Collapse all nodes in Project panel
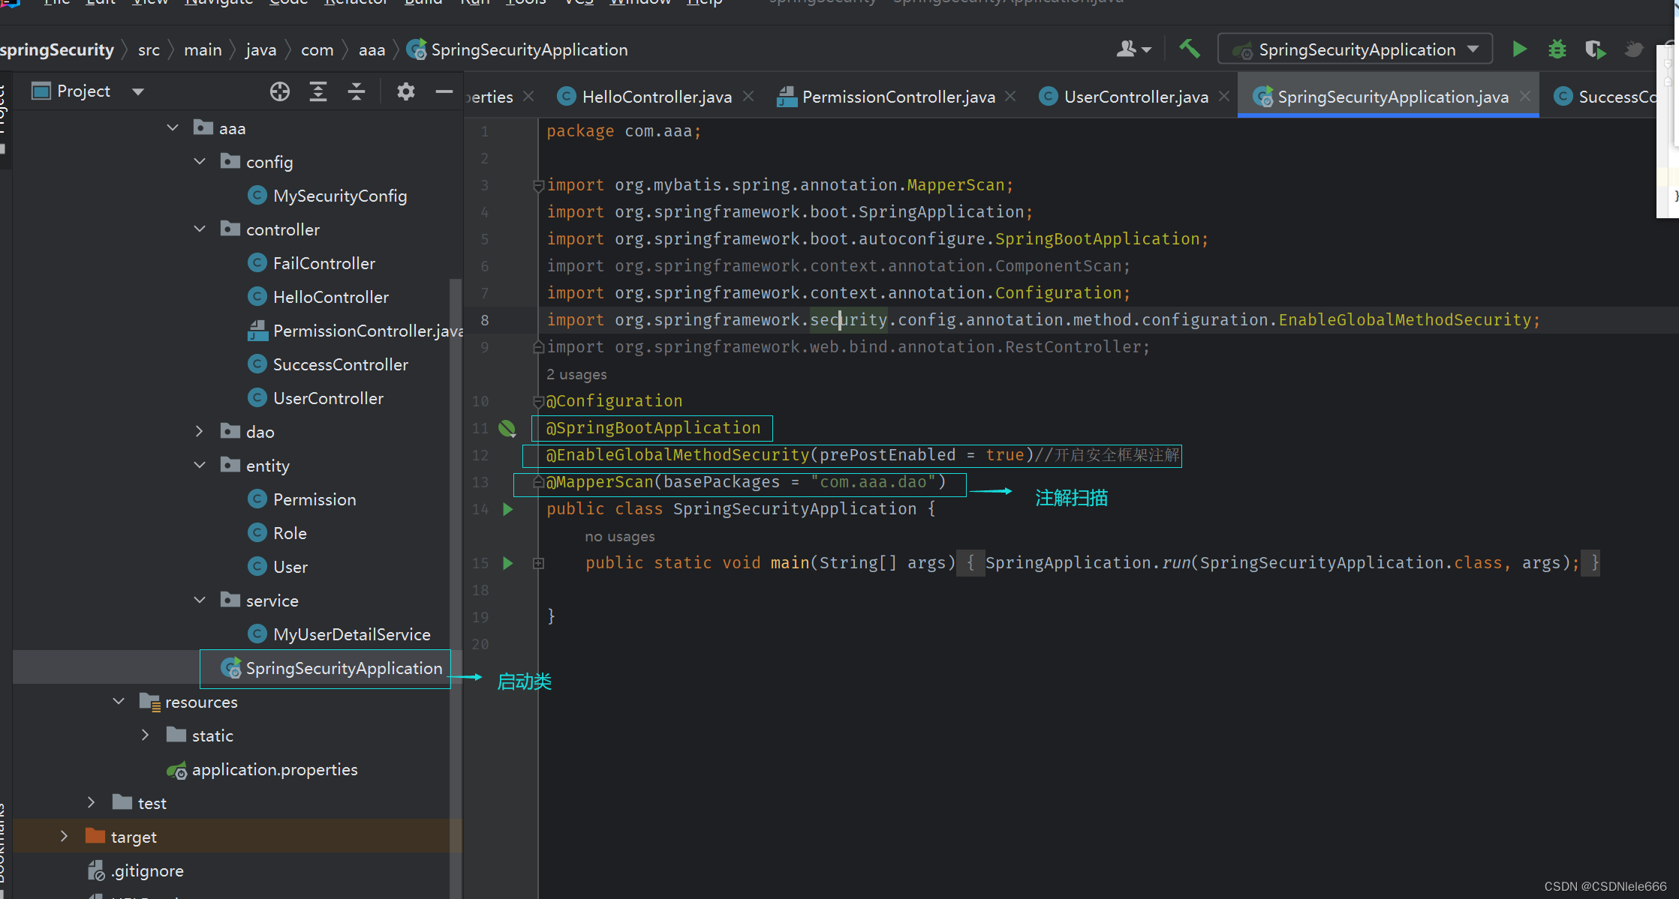 click(357, 91)
